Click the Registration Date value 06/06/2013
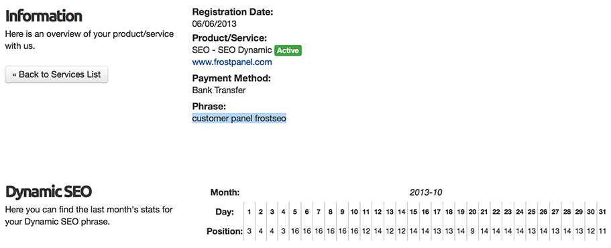This screenshot has width=611, height=248. tap(215, 23)
